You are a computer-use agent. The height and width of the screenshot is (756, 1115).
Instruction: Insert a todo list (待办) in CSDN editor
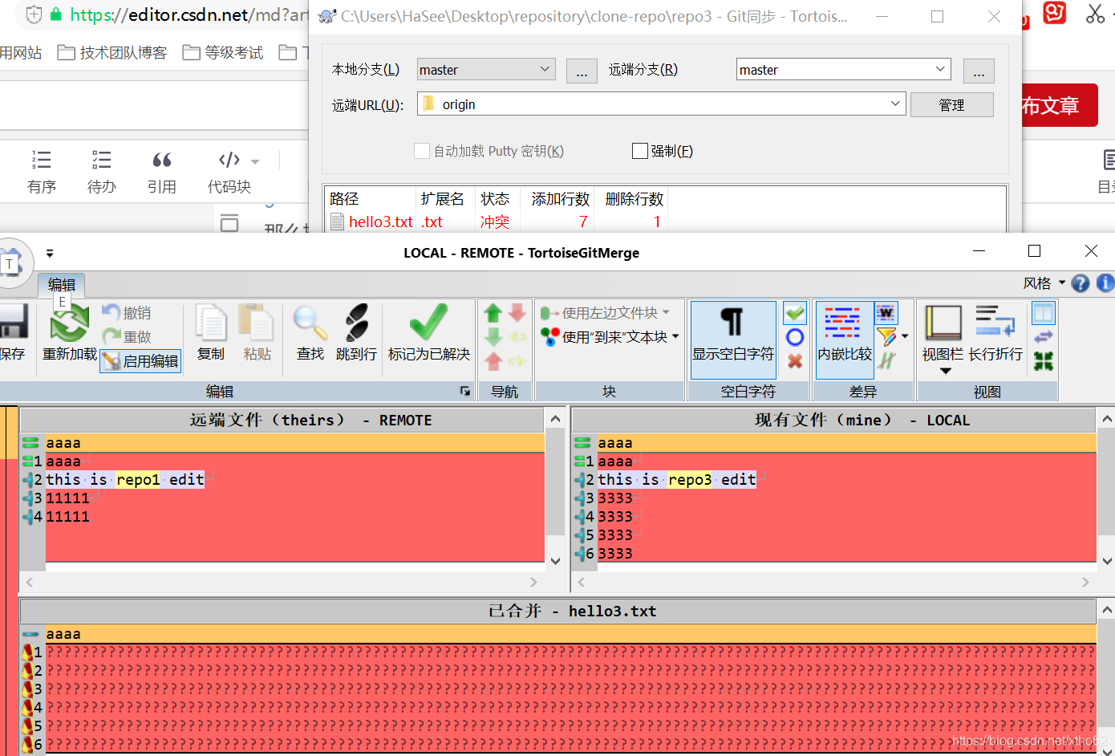coord(102,172)
